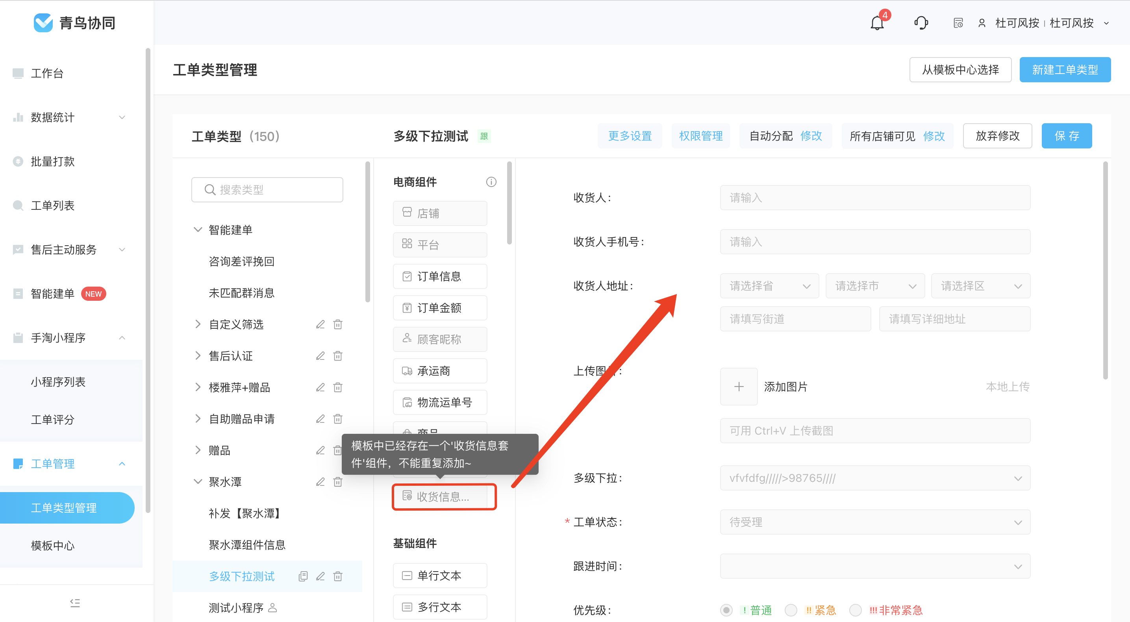Click the 请填写街道 input
The height and width of the screenshot is (622, 1130).
[795, 319]
